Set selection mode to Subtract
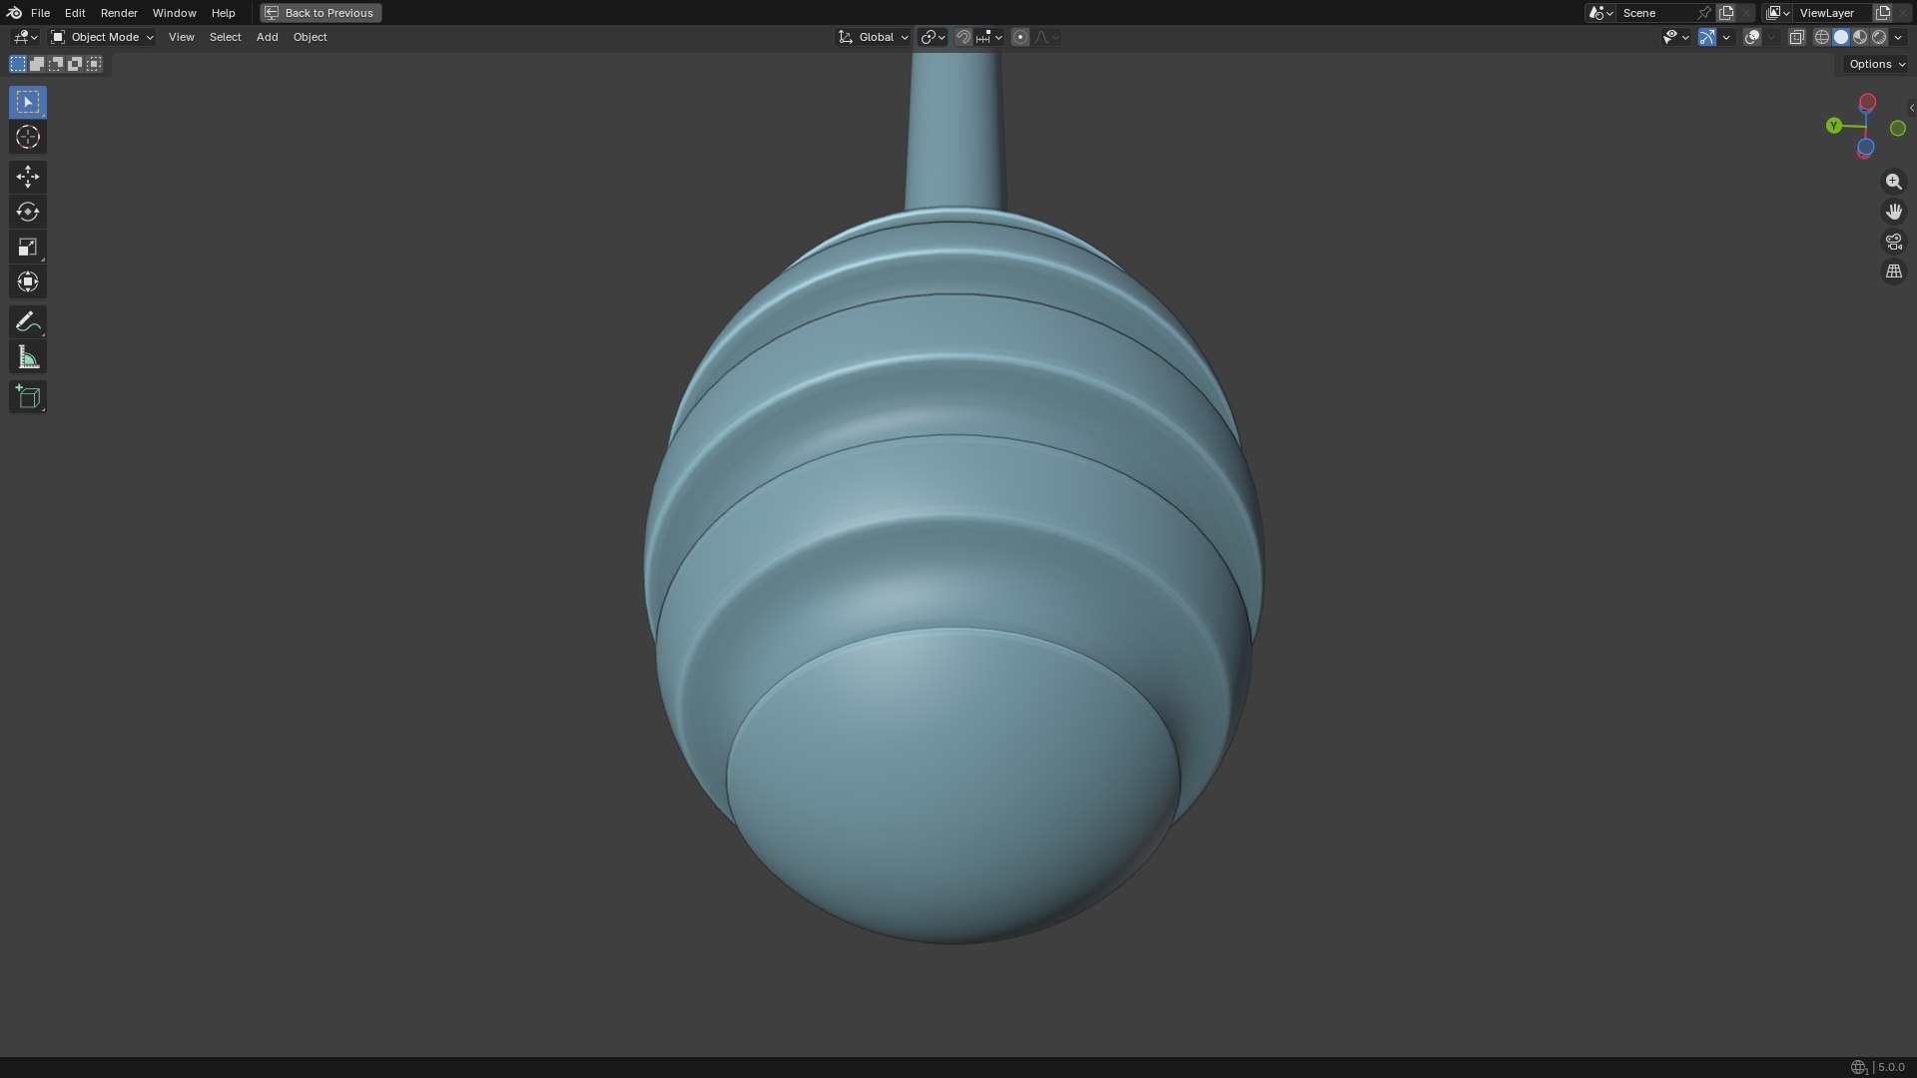 (56, 64)
